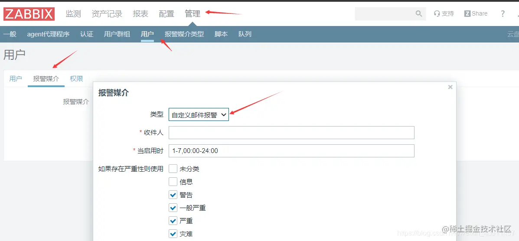This screenshot has width=519, height=241.
Task: Uncheck the 一般严重 severity checkbox
Action: [173, 208]
